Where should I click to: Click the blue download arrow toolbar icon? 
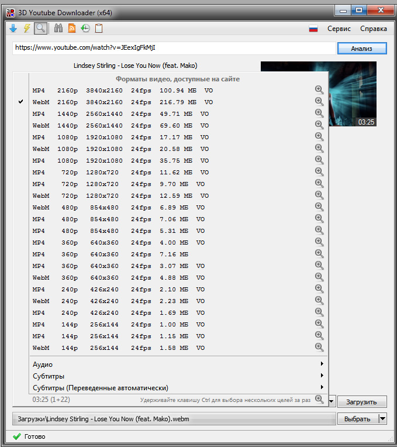tap(13, 28)
